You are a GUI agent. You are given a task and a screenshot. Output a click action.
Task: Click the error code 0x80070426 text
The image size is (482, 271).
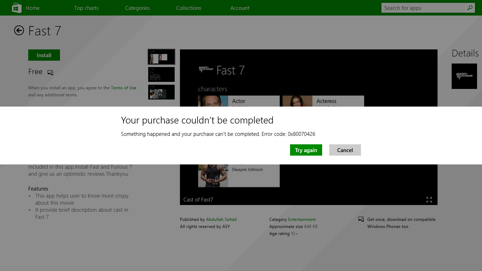click(301, 134)
